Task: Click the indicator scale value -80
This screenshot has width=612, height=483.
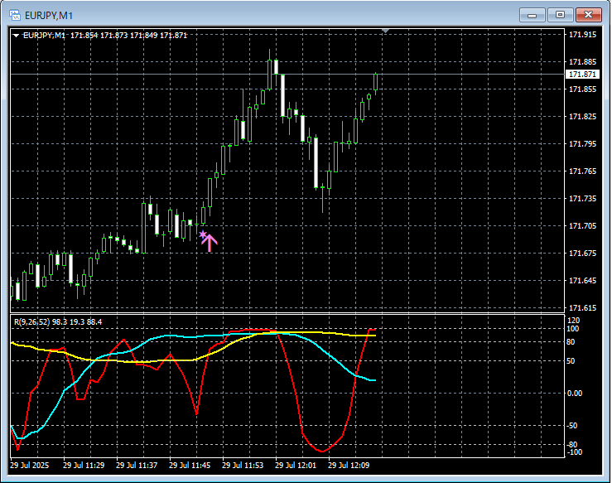Action: [572, 445]
